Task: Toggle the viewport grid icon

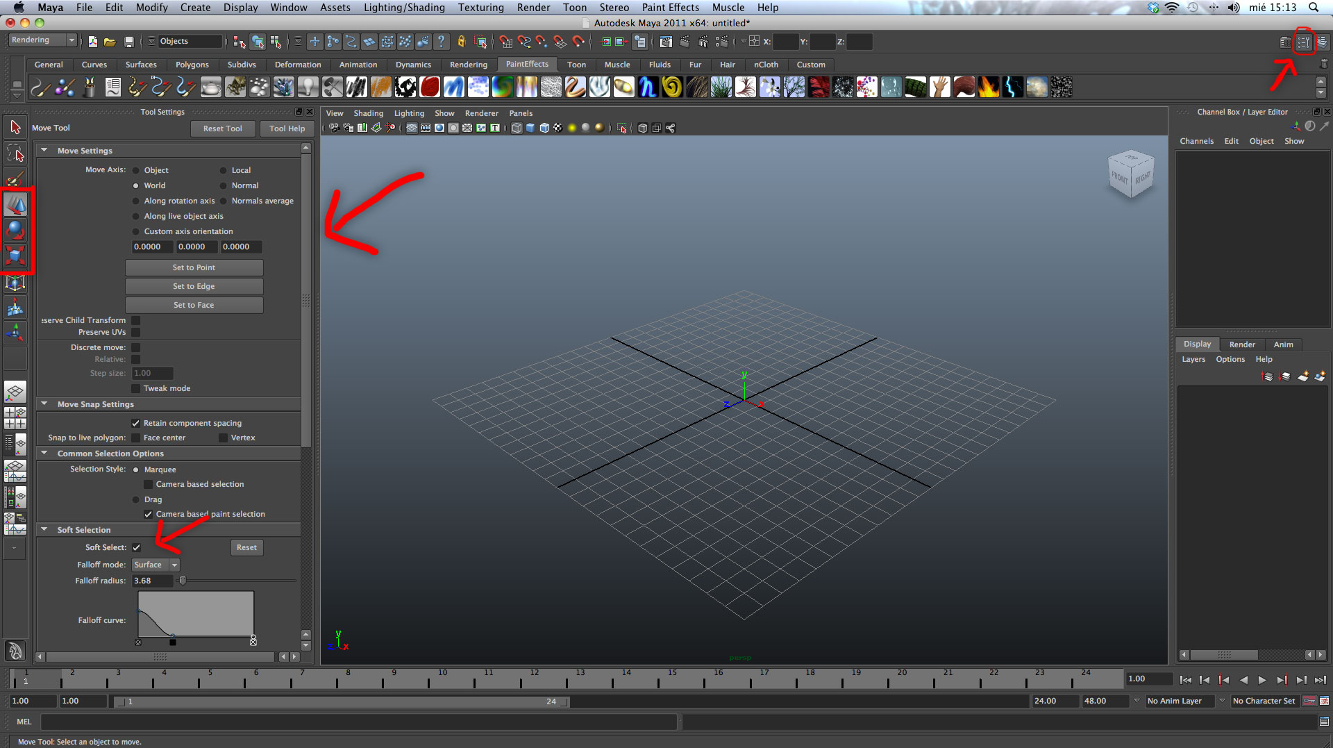Action: [412, 128]
